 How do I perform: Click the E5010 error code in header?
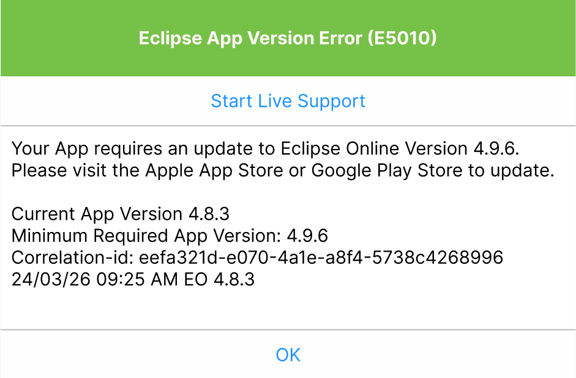tap(402, 38)
